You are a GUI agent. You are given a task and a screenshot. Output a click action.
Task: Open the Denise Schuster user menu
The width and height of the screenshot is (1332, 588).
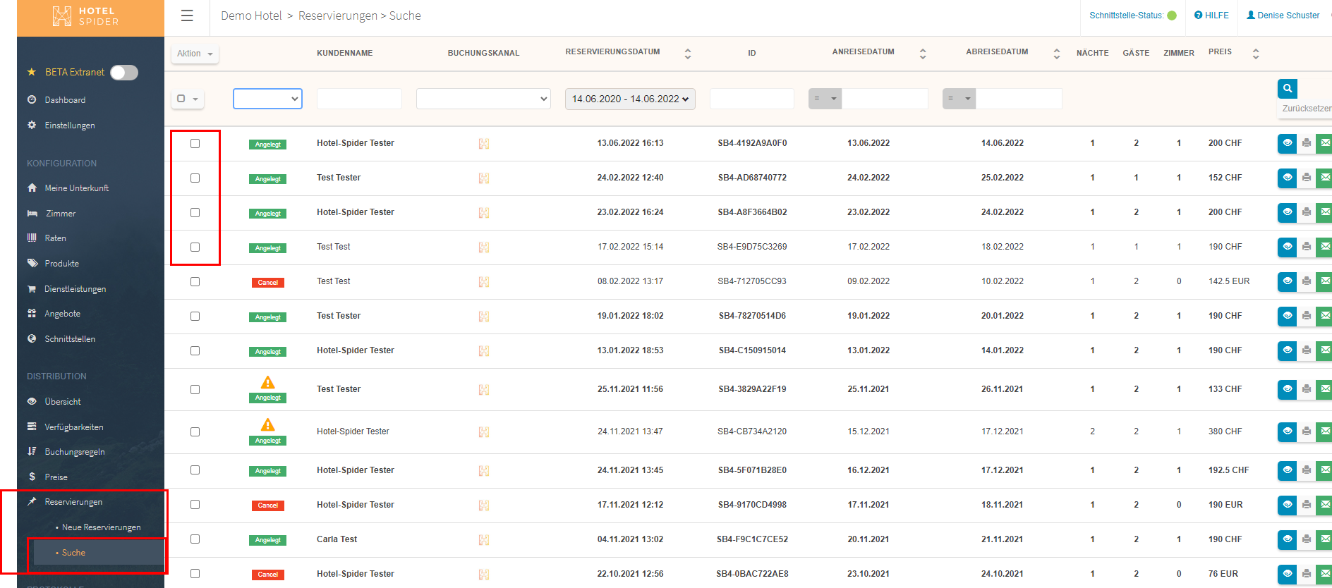tap(1283, 16)
